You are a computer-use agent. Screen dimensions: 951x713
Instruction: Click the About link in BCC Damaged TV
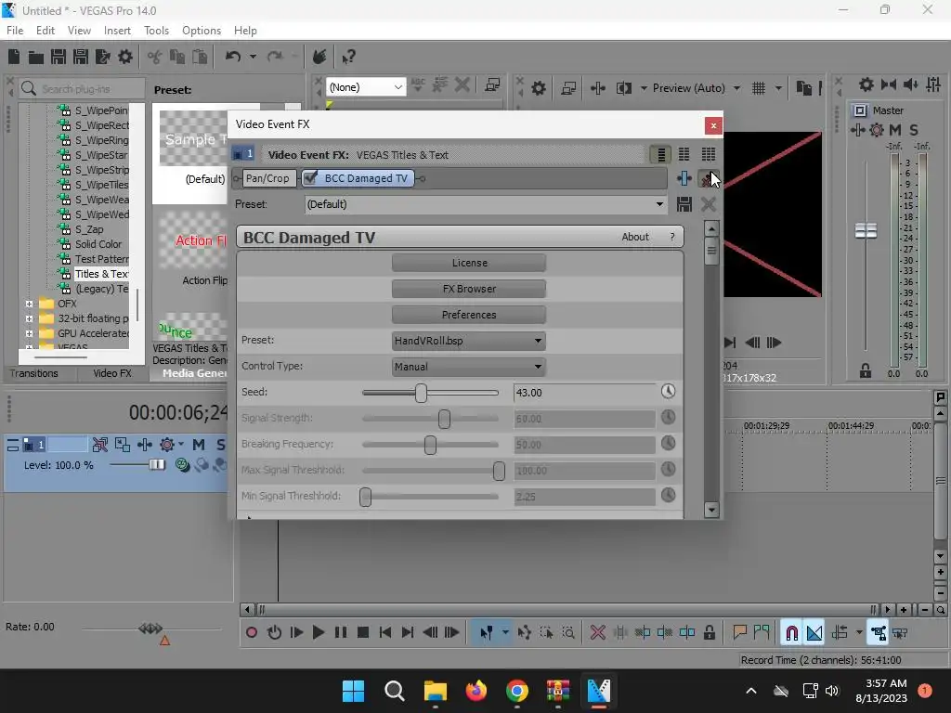point(635,237)
